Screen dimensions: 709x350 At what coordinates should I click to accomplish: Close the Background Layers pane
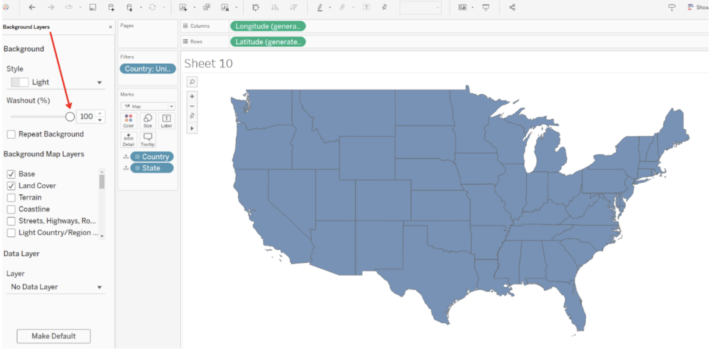(x=110, y=27)
